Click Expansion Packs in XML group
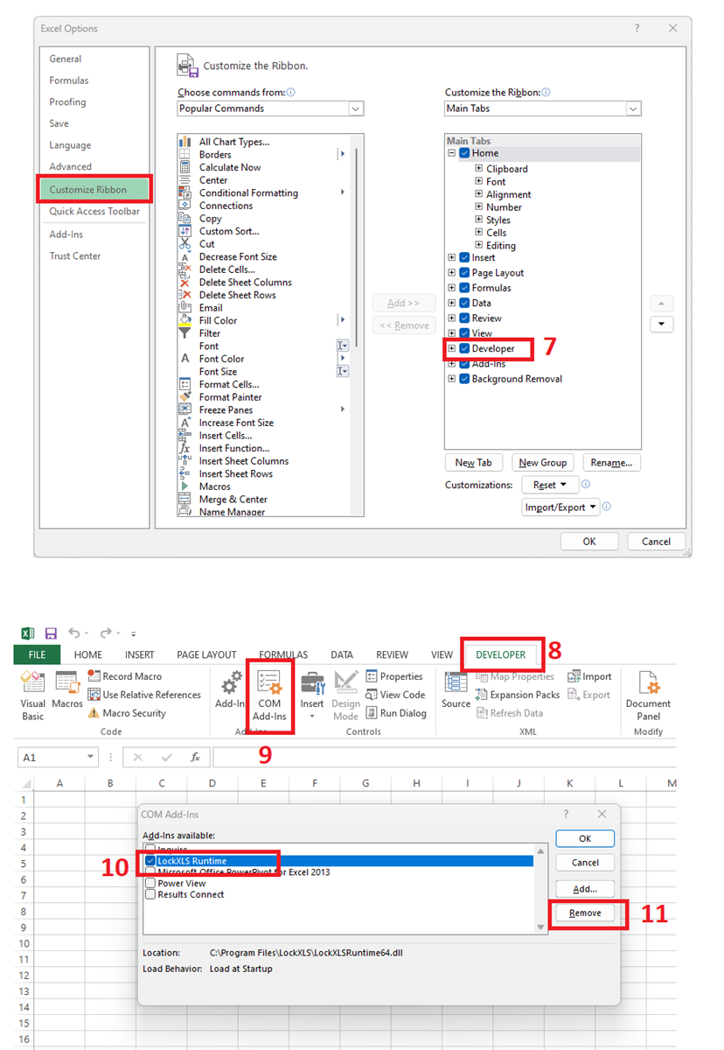The width and height of the screenshot is (724, 1050). (x=518, y=695)
